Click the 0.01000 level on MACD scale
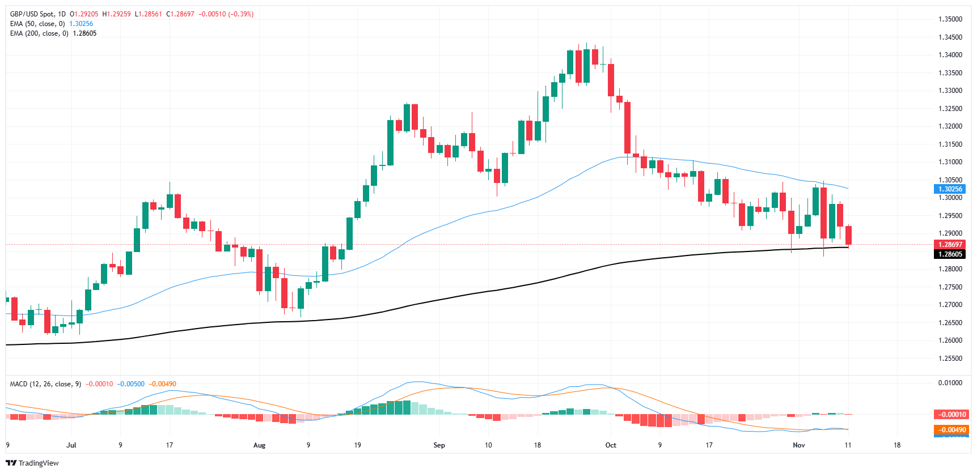The width and height of the screenshot is (977, 473). pos(950,383)
